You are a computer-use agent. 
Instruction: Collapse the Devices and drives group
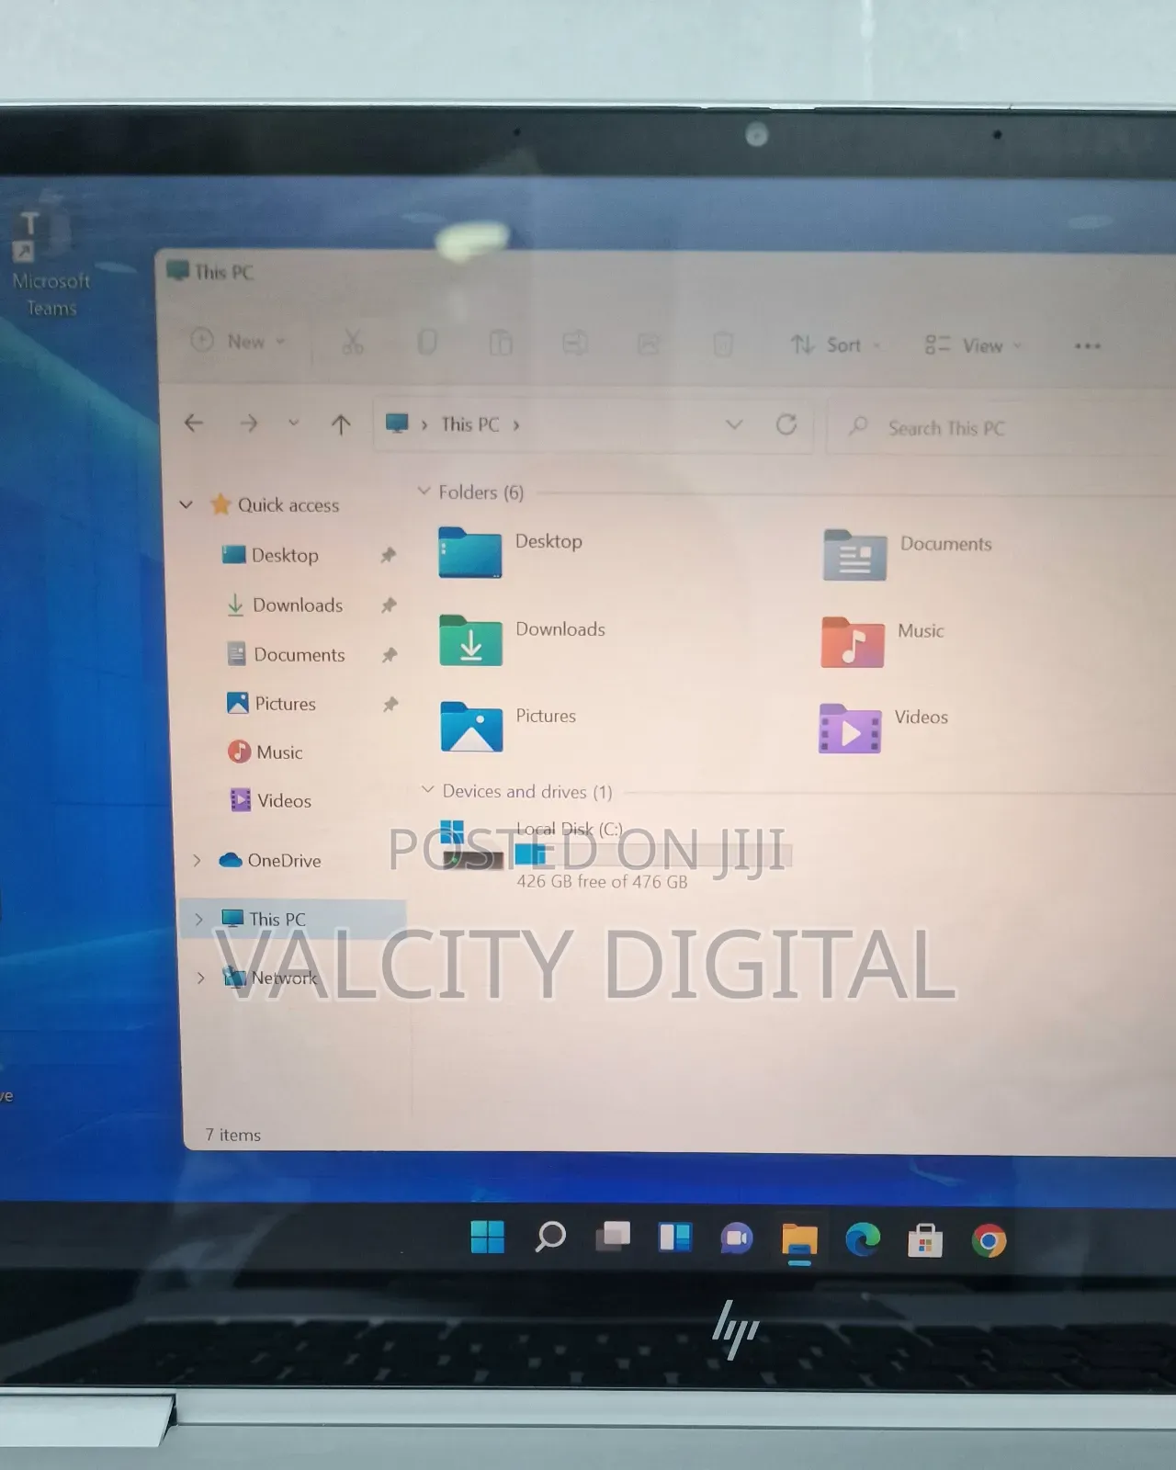pyautogui.click(x=427, y=790)
